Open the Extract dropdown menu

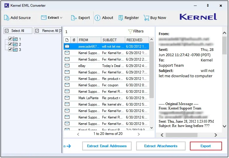tap(52, 18)
